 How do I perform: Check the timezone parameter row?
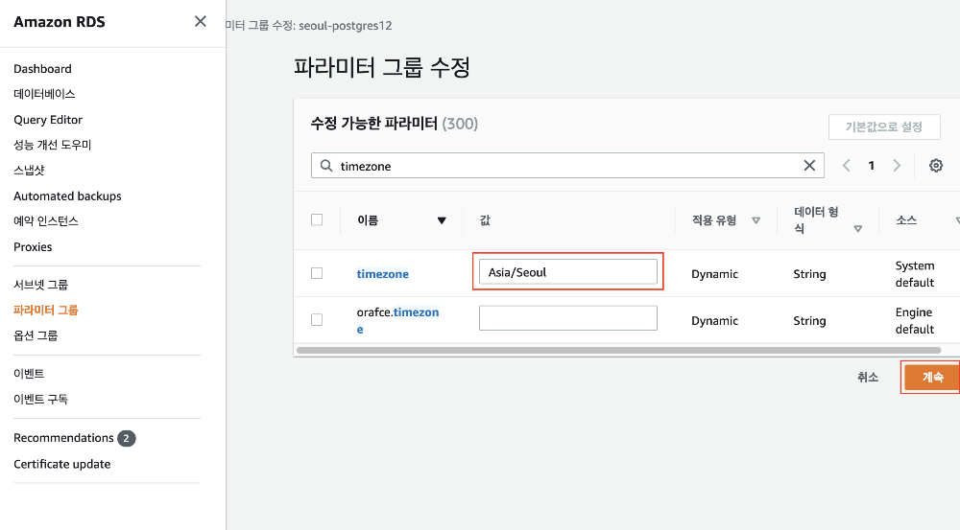(x=317, y=273)
